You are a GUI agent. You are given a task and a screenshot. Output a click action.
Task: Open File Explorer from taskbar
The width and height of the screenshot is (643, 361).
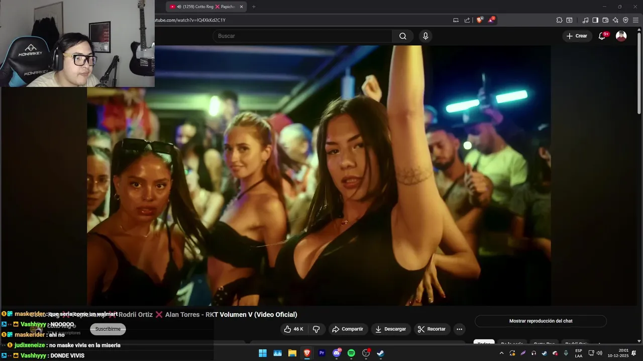coord(292,353)
